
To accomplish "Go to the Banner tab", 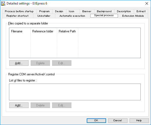I will (x=87, y=11).
